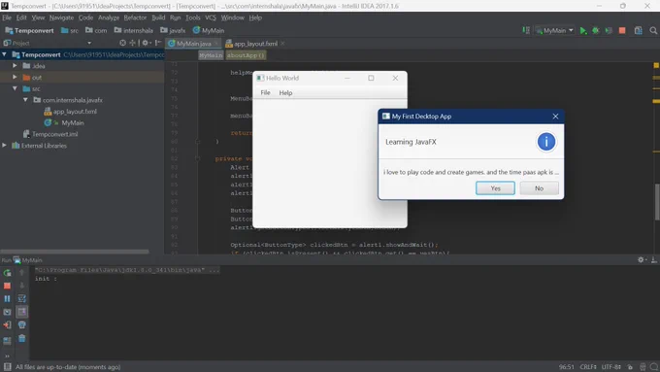
Task: Click aboutApp() in the editor breadcrumb
Action: point(247,55)
